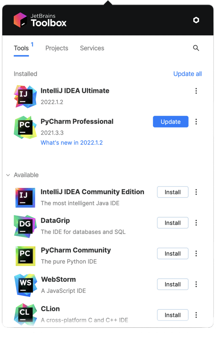Click Update for PyCharm Professional
Screen dimensions: 216x348
point(171,122)
